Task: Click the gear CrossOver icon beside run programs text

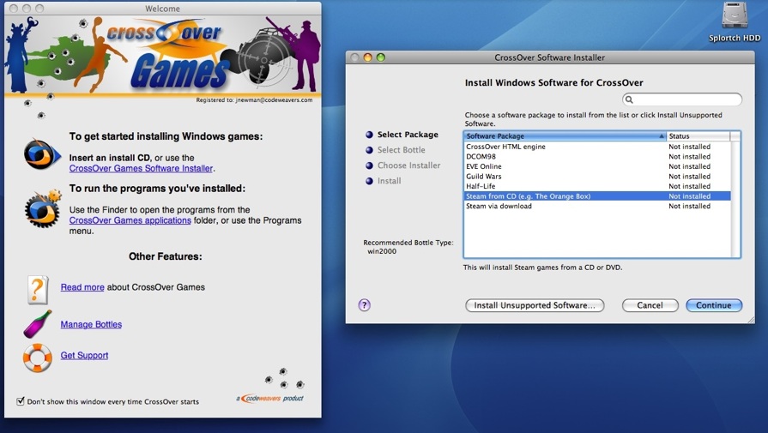Action: coord(43,209)
